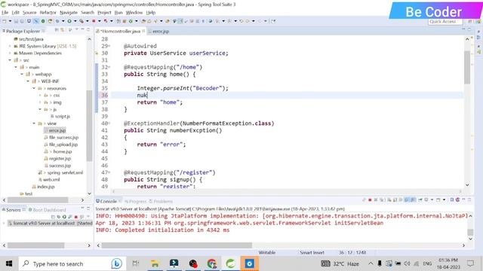Stop the server using red Servers icon
The height and width of the screenshot is (271, 483).
(75, 217)
